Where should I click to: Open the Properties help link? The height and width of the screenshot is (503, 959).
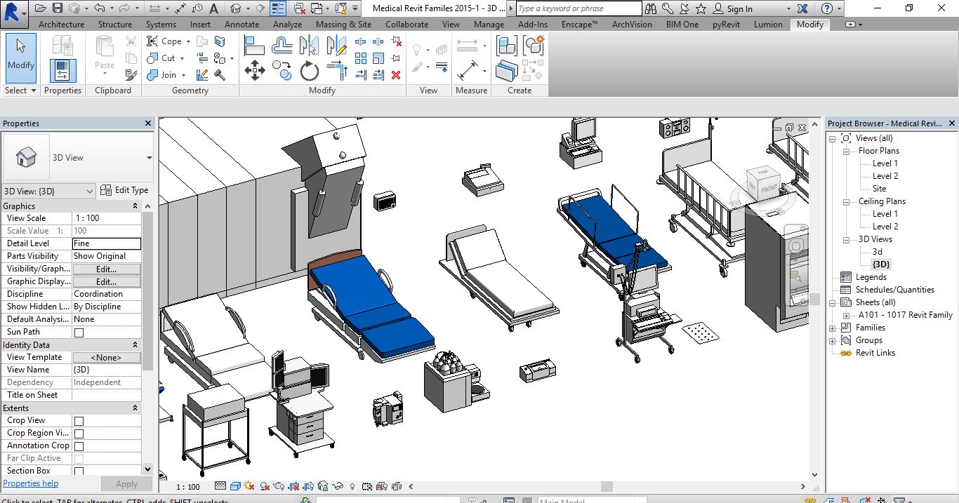31,483
